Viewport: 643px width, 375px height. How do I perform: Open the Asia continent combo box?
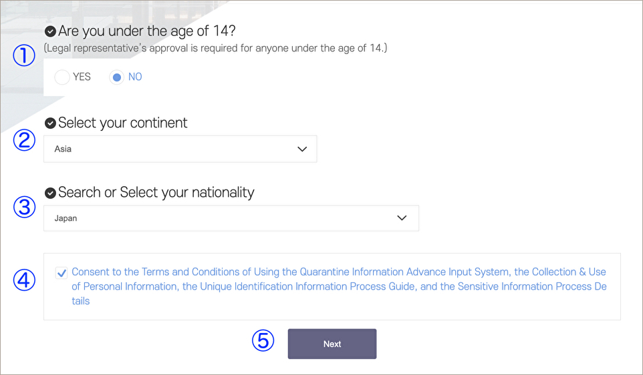pos(180,149)
